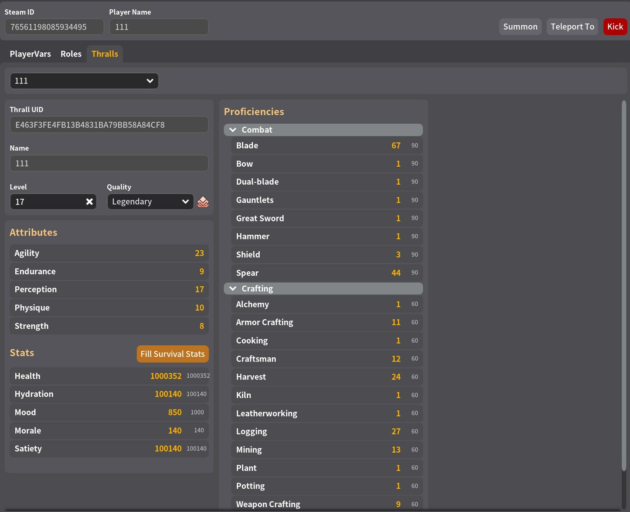This screenshot has height=512, width=630.
Task: Open the thrall selector dropdown
Action: tap(84, 81)
